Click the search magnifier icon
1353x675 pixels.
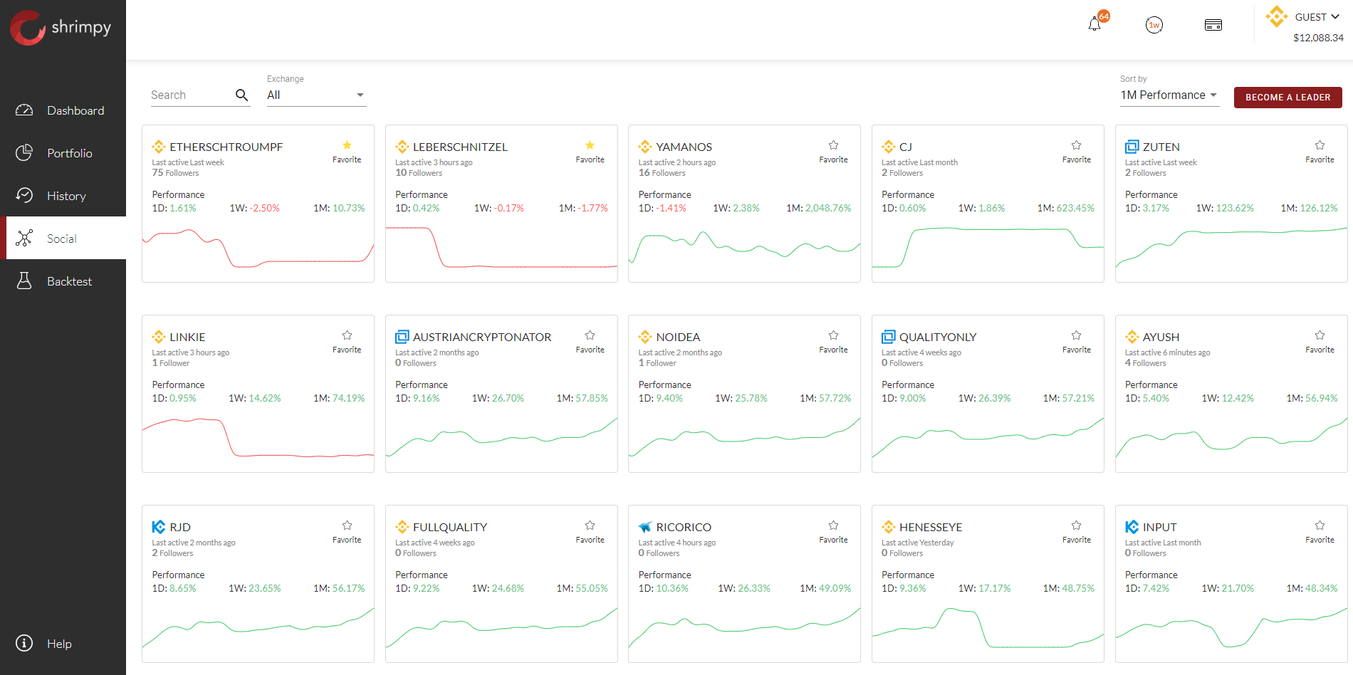pos(241,95)
